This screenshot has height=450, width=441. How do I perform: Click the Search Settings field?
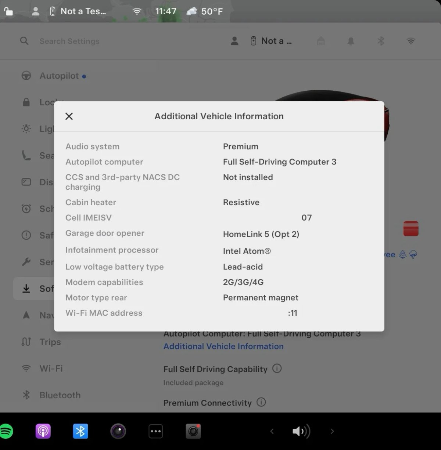click(69, 41)
